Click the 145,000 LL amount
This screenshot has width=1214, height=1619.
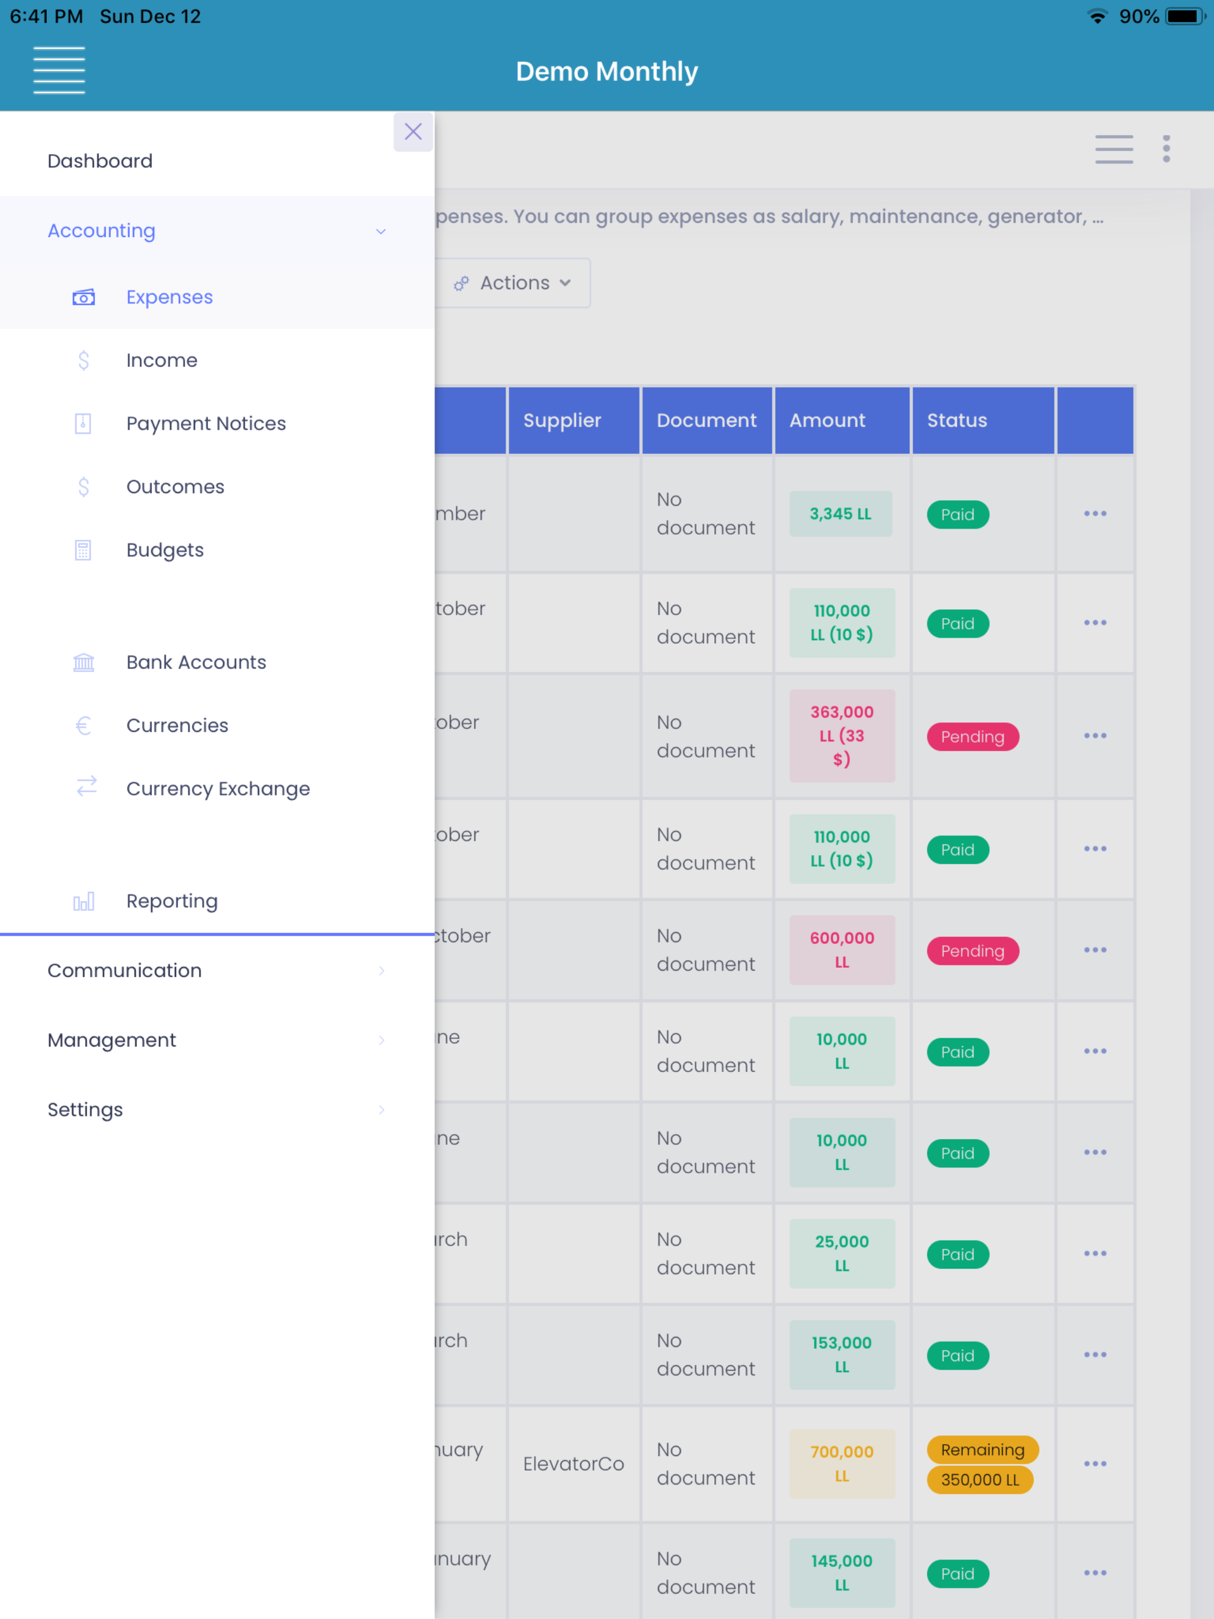pyautogui.click(x=842, y=1573)
